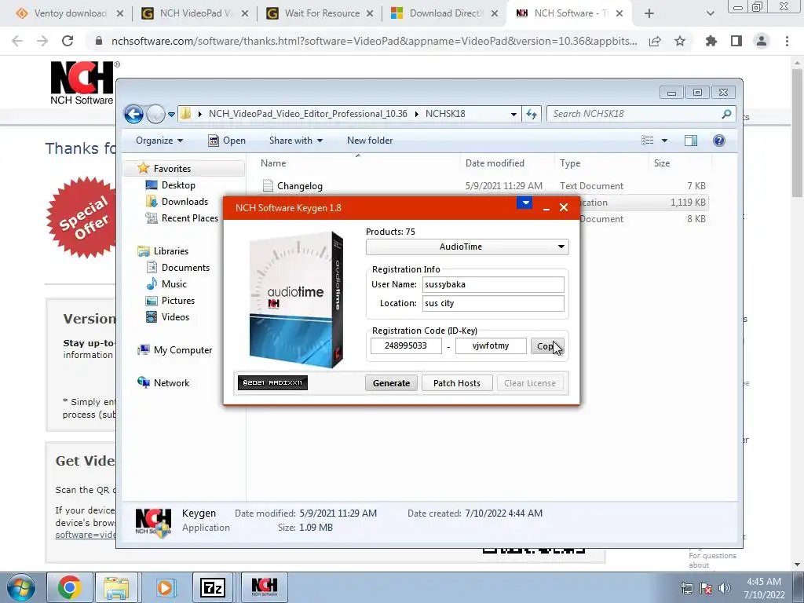Switch to the Download DirectX tab
804x603 pixels.
[x=445, y=13]
